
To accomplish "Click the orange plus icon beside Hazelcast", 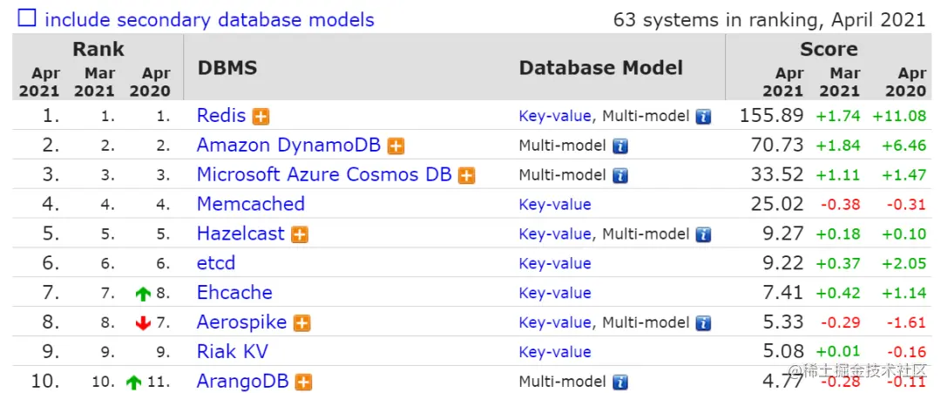I will pos(300,234).
